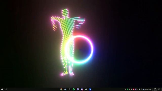Open the blue square app in taskbar
Screen dimensions: 162x91
point(90,89)
